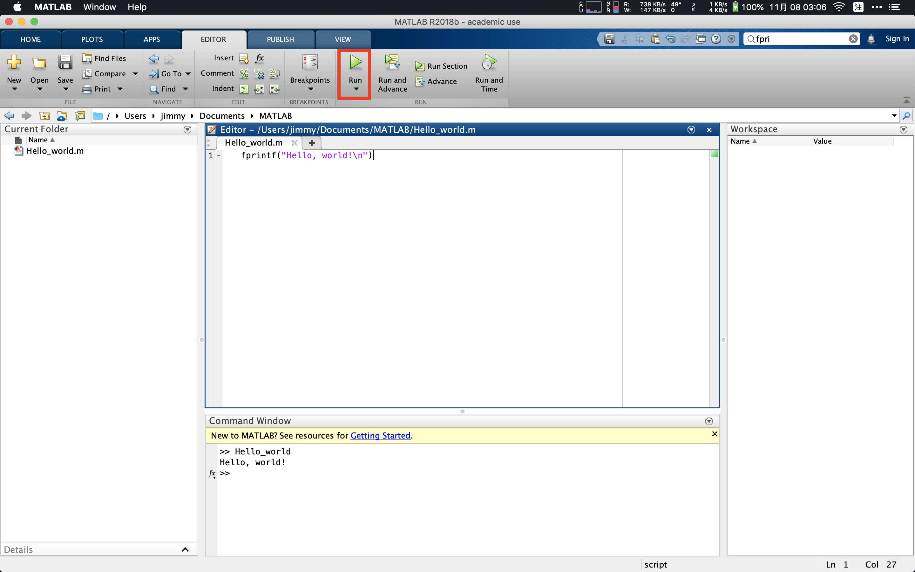The image size is (915, 572).
Task: Open the Run dropdown arrow
Action: click(356, 89)
